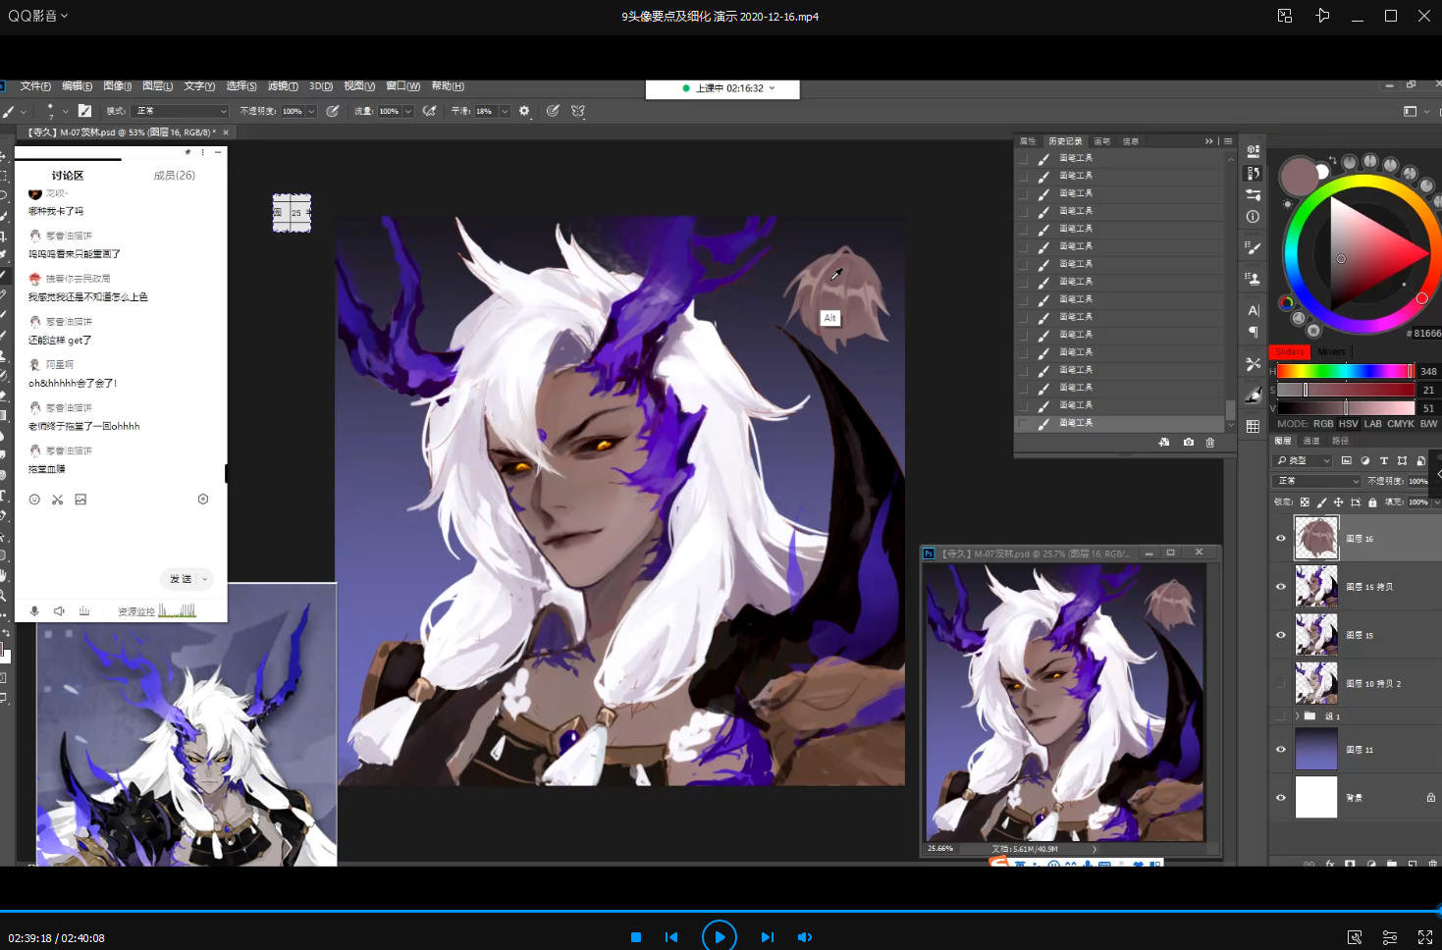Image resolution: width=1442 pixels, height=950 pixels.
Task: Click the hue H slider bar
Action: click(1345, 371)
